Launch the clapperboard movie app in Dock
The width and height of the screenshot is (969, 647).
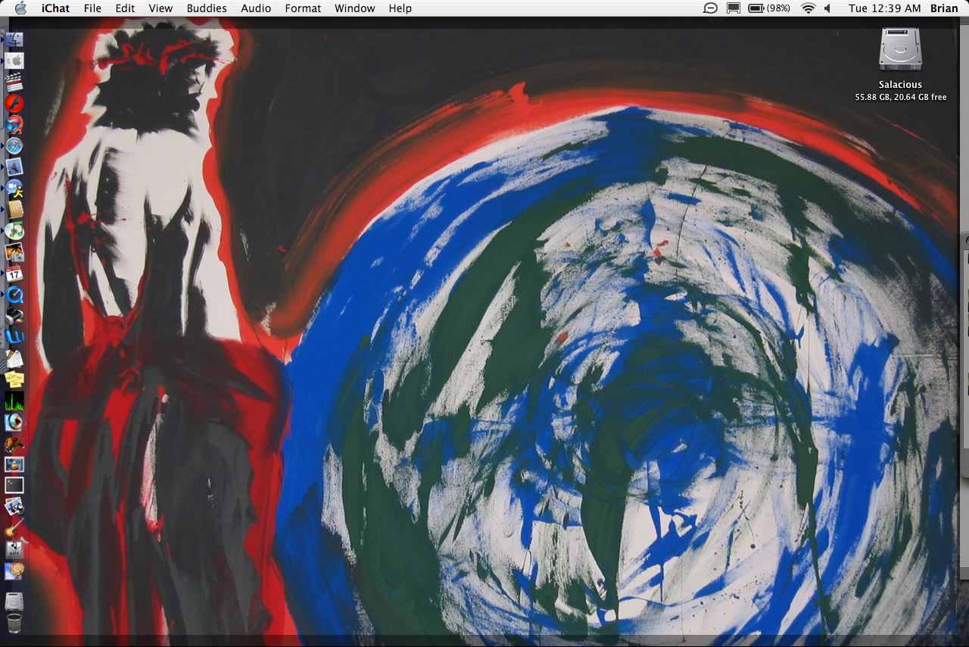click(x=14, y=82)
